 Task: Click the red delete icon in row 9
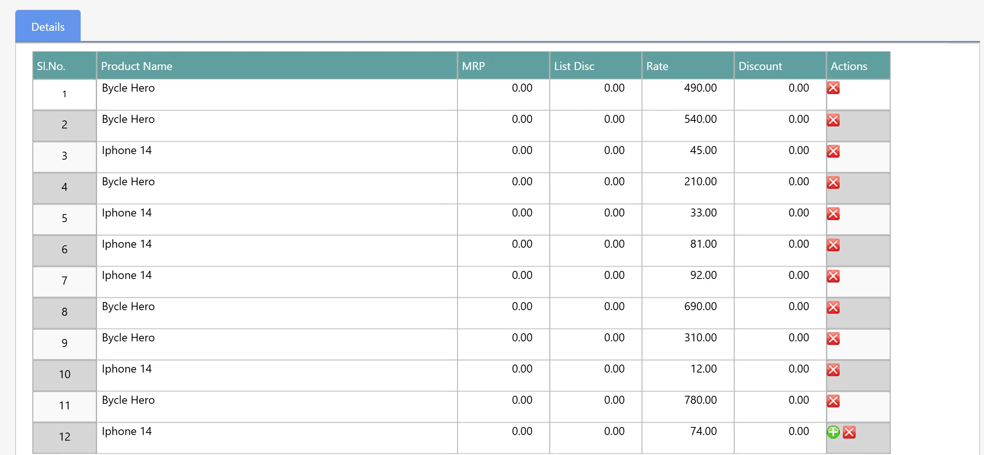pos(833,338)
